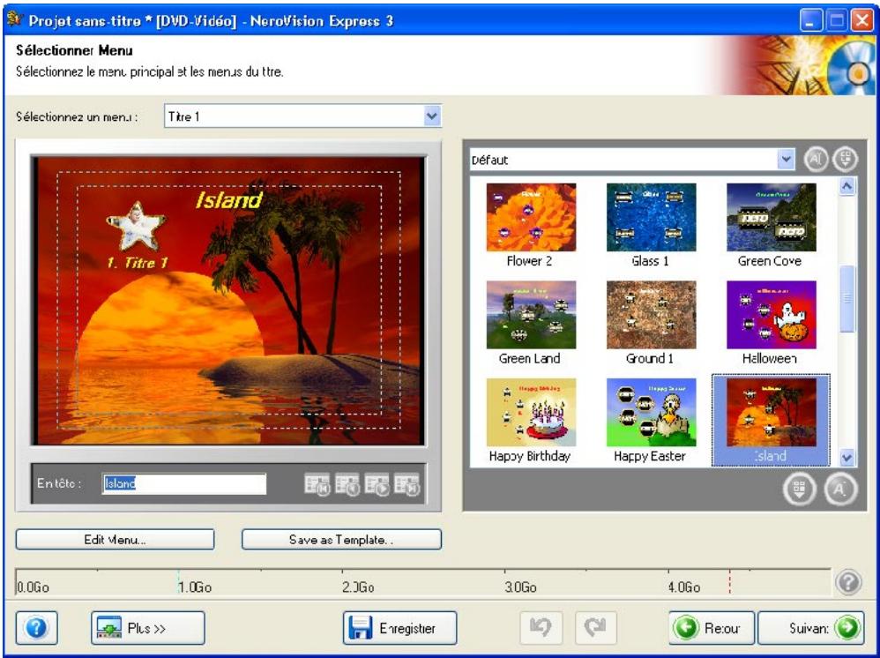880x658 pixels.
Task: Click the Edit Menu... button
Action: [115, 540]
